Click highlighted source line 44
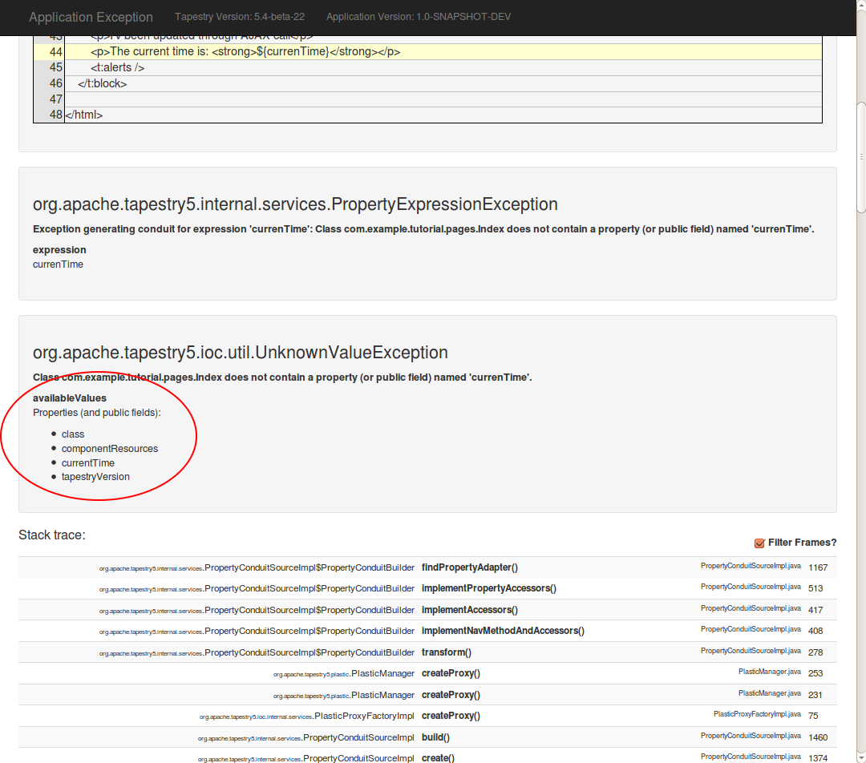Screen dimensions: 866x763 (245, 51)
